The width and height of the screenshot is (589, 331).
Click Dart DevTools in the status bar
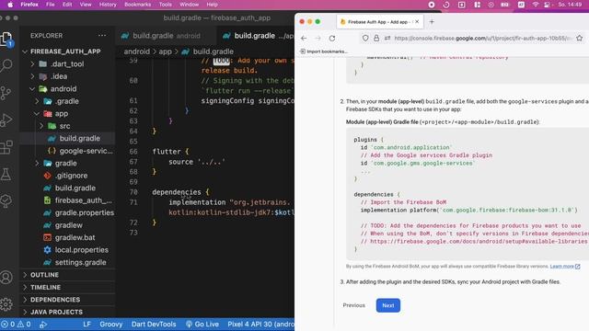(154, 324)
